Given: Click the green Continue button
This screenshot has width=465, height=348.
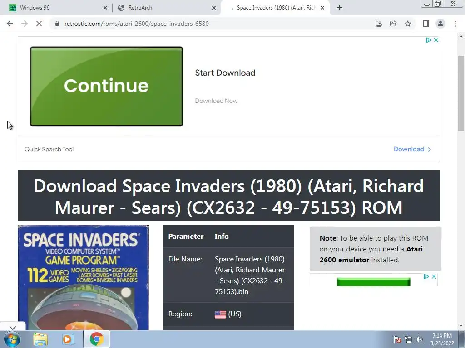Looking at the screenshot, I should point(106,87).
